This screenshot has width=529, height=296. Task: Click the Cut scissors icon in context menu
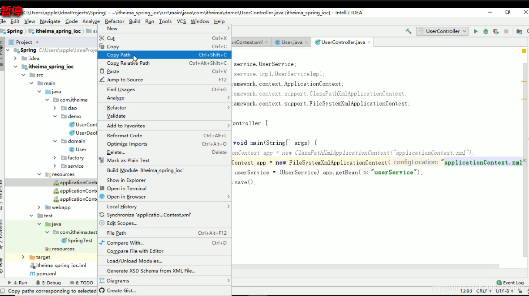click(x=102, y=38)
